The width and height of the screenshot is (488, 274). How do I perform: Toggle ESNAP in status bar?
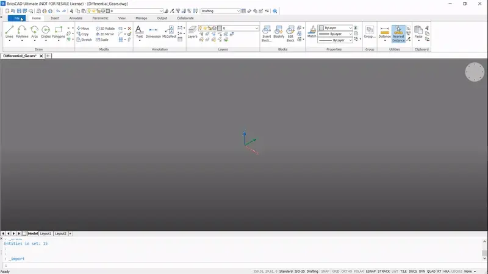tap(370, 271)
